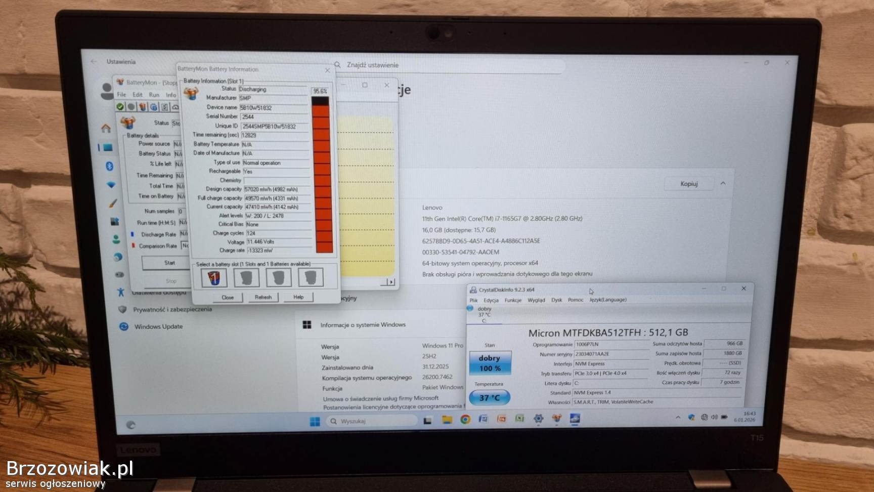Open Home icon in Settings sidebar
The height and width of the screenshot is (492, 874).
[106, 129]
